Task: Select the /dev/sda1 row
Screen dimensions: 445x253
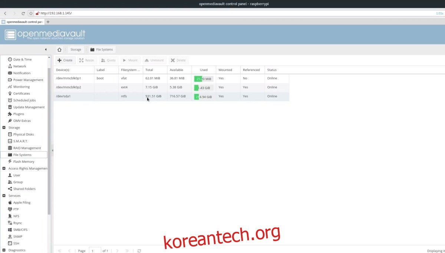Action: coord(171,96)
